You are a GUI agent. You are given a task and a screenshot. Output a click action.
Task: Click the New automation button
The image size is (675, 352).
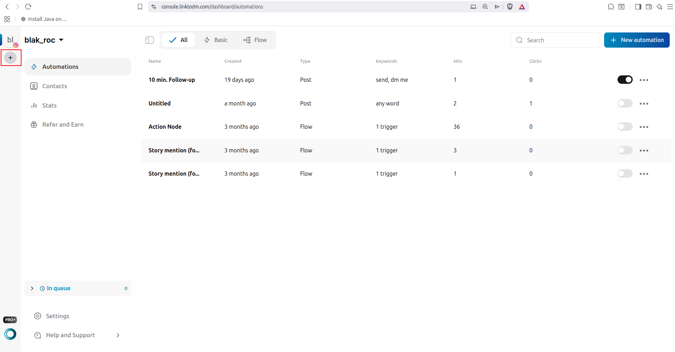[637, 40]
